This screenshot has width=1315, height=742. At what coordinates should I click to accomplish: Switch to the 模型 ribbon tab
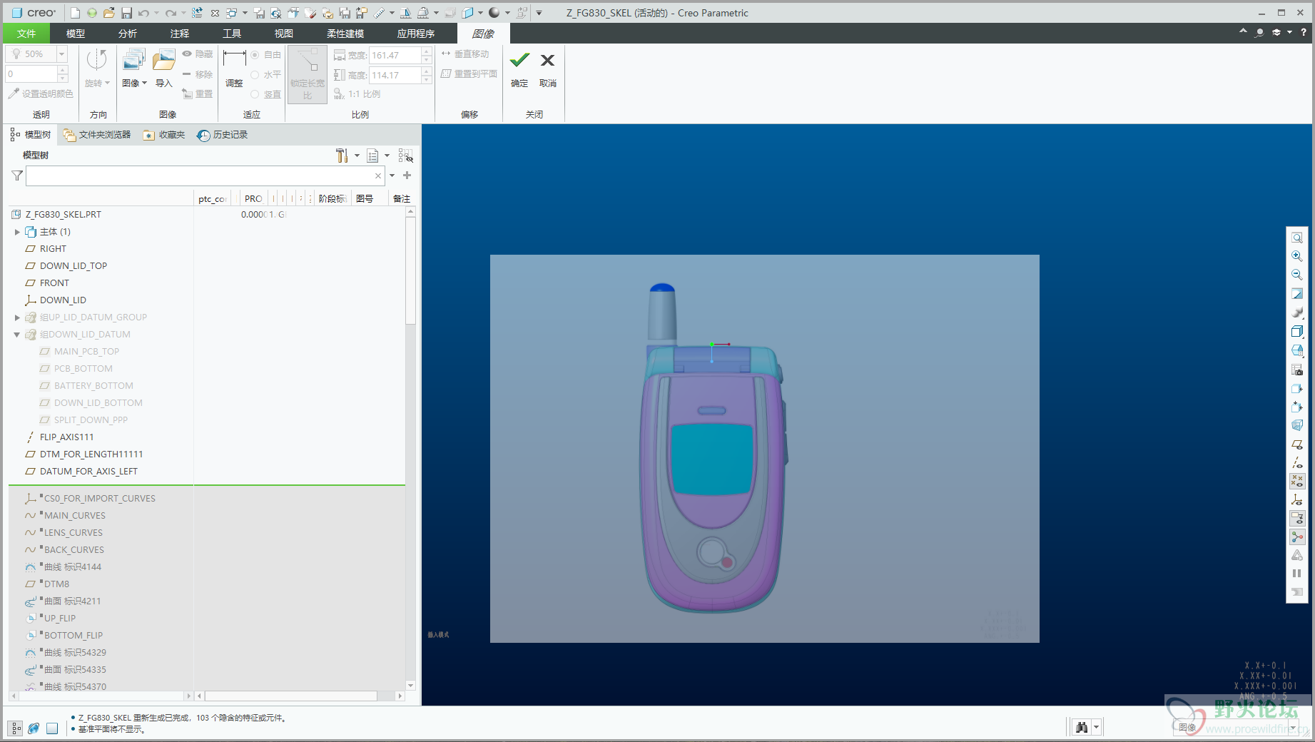pos(76,34)
